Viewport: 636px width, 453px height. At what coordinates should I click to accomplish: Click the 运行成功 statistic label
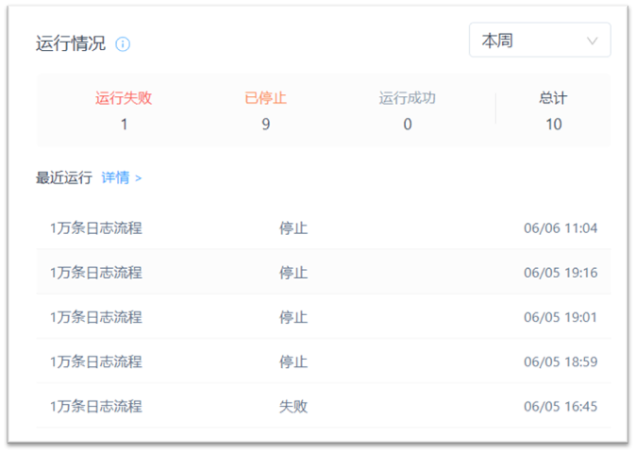(x=407, y=98)
